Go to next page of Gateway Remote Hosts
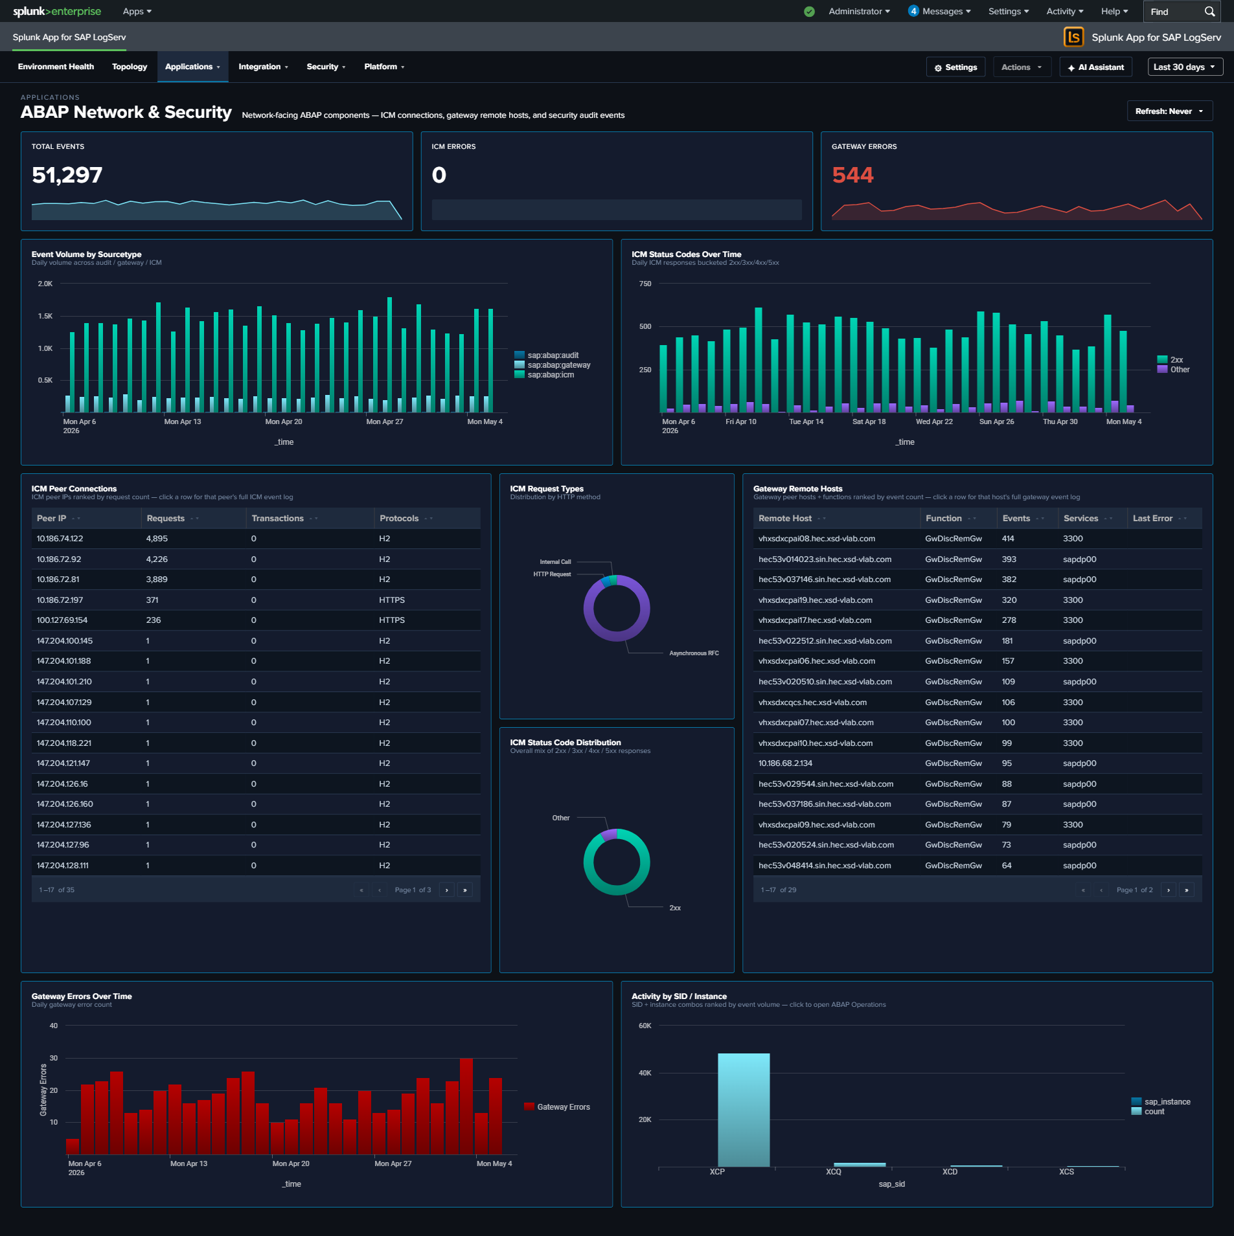1234x1236 pixels. pyautogui.click(x=1169, y=890)
